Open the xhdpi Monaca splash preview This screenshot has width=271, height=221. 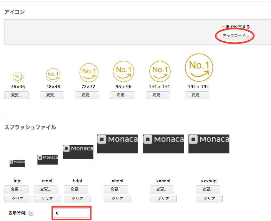point(117,144)
